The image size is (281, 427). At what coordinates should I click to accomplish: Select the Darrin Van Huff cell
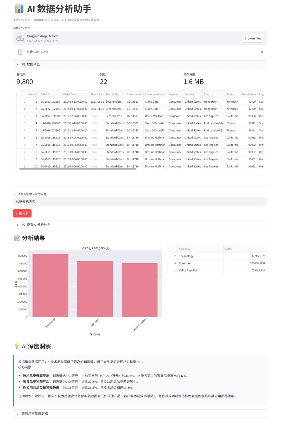[x=155, y=116]
